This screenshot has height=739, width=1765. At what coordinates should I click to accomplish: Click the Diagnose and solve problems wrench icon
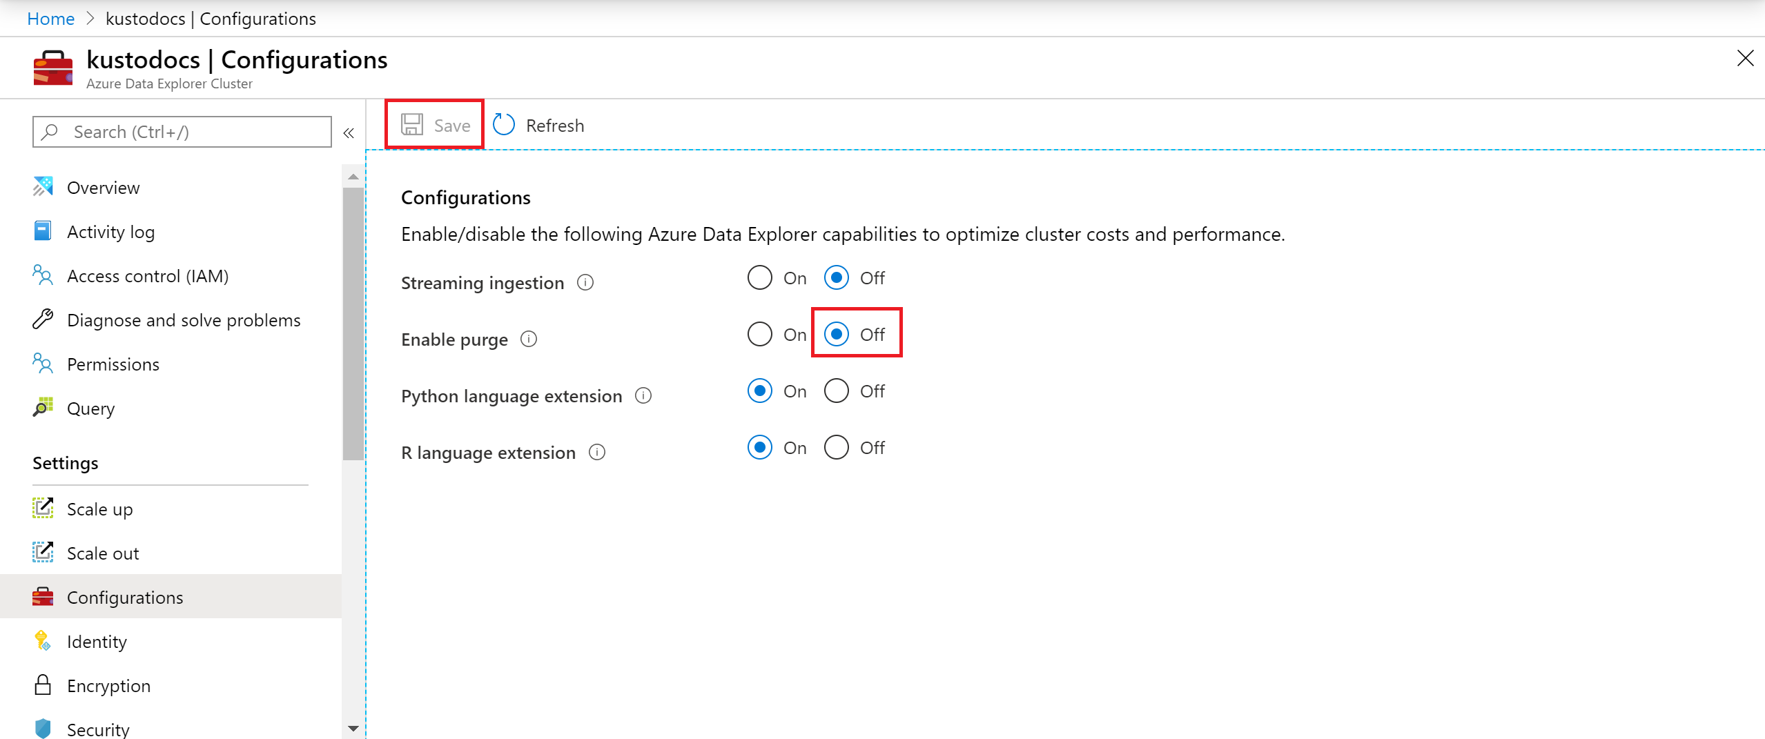click(x=43, y=319)
